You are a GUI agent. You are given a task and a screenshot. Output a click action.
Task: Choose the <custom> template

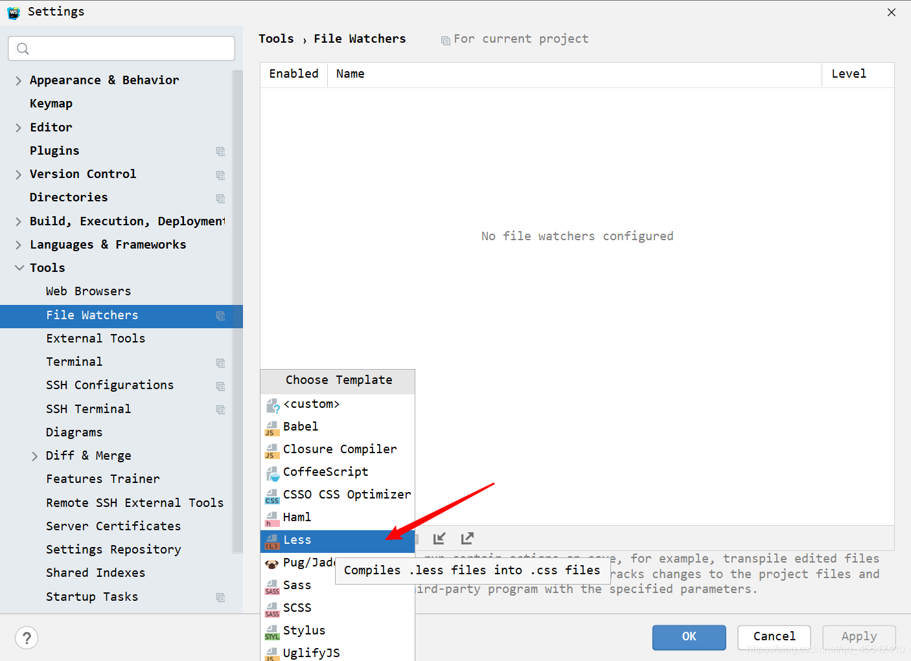pyautogui.click(x=338, y=404)
